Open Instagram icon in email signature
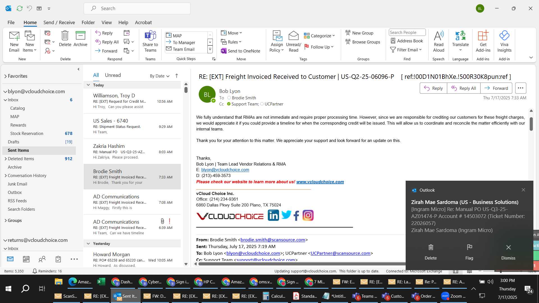This screenshot has width=539, height=303. (x=308, y=215)
